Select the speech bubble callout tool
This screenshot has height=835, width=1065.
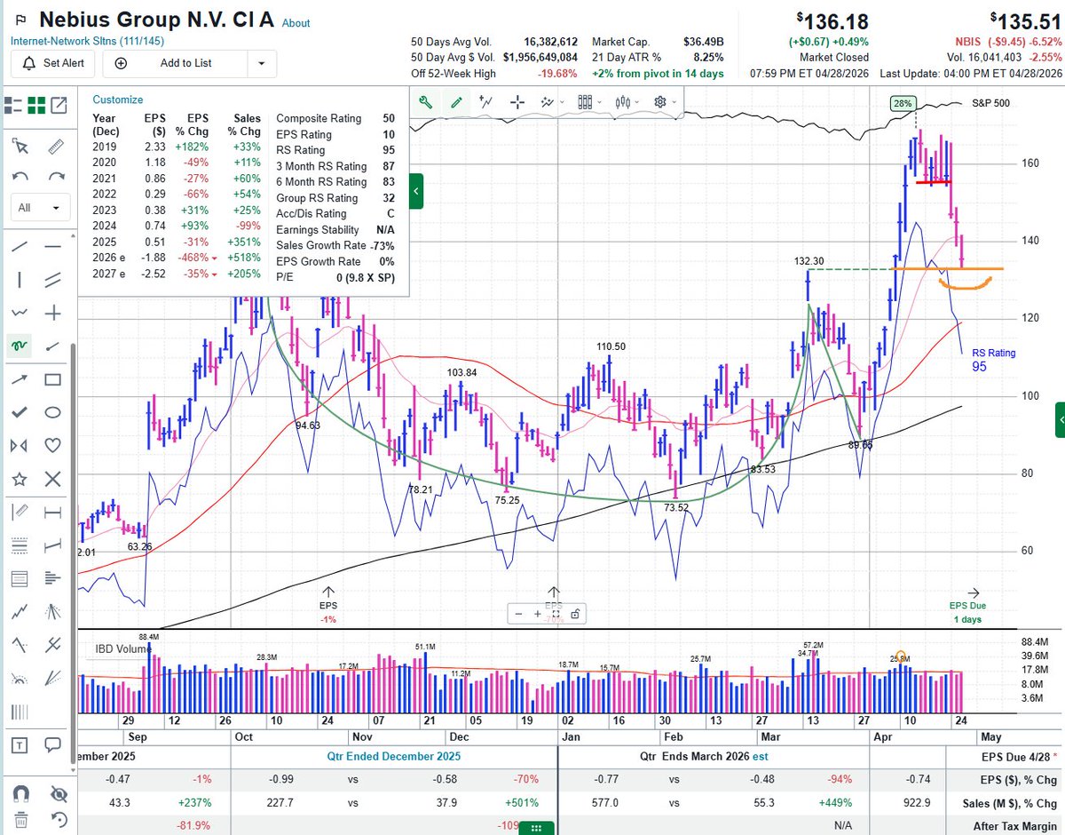point(53,744)
